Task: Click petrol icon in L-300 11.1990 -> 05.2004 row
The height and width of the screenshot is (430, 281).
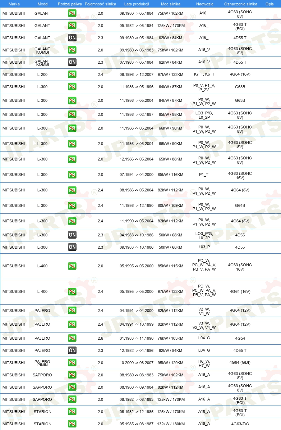Action: tap(72, 221)
